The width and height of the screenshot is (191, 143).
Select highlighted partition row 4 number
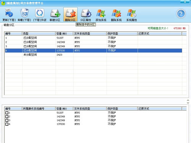tap(6, 50)
